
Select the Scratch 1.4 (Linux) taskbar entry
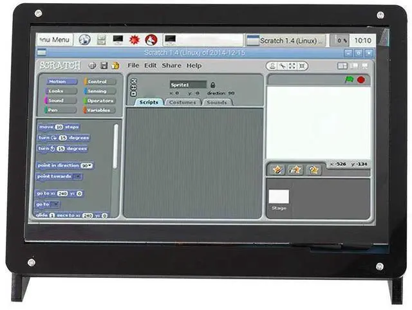tap(285, 41)
